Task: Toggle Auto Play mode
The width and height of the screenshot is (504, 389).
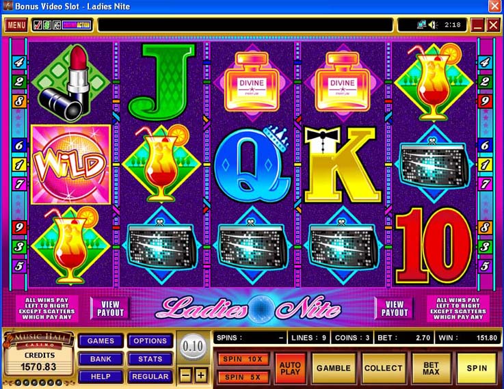Action: tap(290, 368)
